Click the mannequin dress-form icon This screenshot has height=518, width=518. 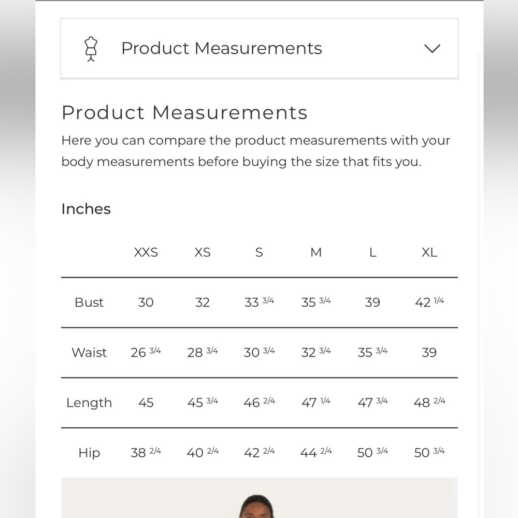91,49
